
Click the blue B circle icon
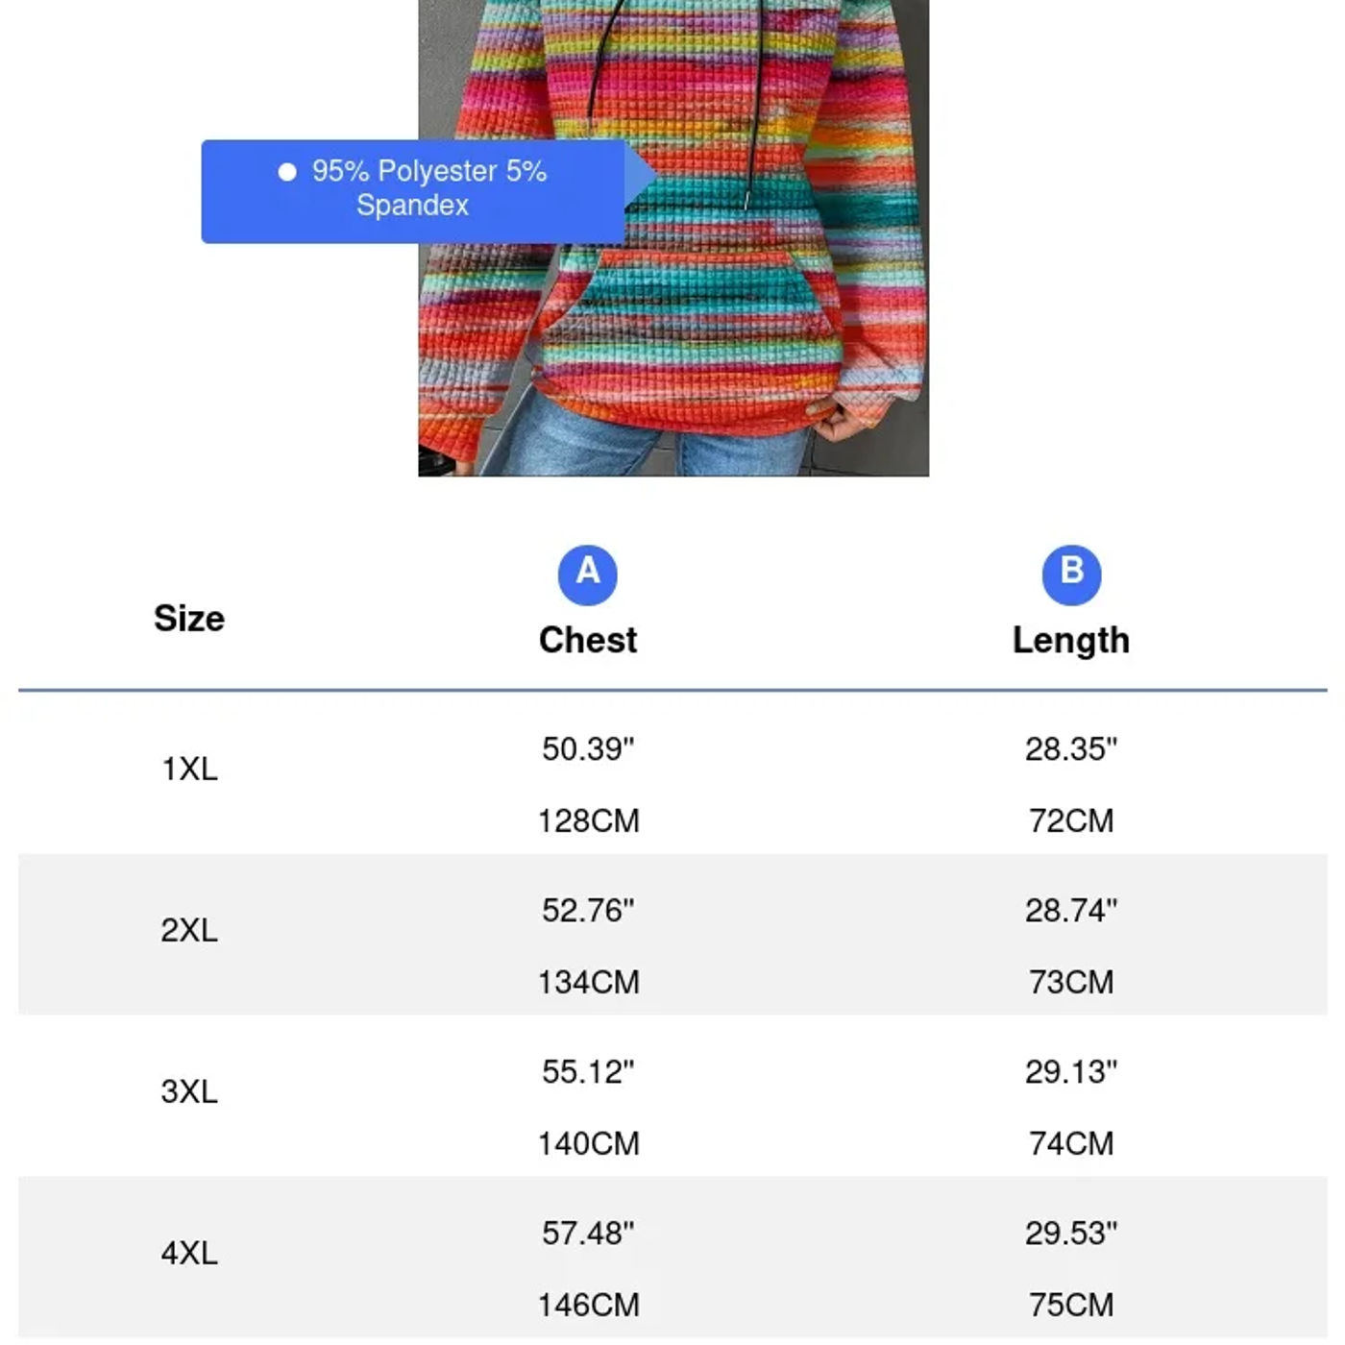click(x=1071, y=575)
